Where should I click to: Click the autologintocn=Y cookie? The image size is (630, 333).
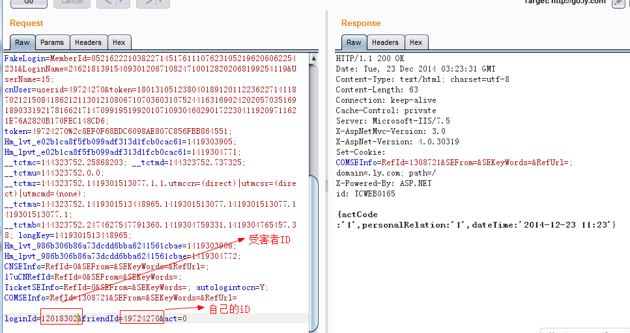tap(232, 288)
